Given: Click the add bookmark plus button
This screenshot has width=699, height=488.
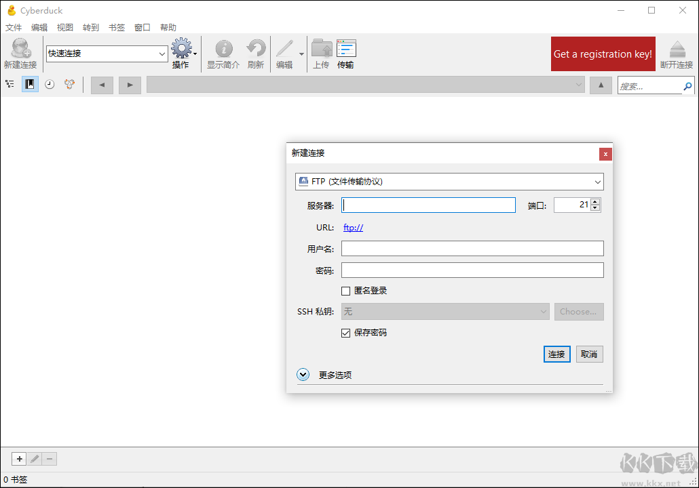Looking at the screenshot, I should 20,459.
